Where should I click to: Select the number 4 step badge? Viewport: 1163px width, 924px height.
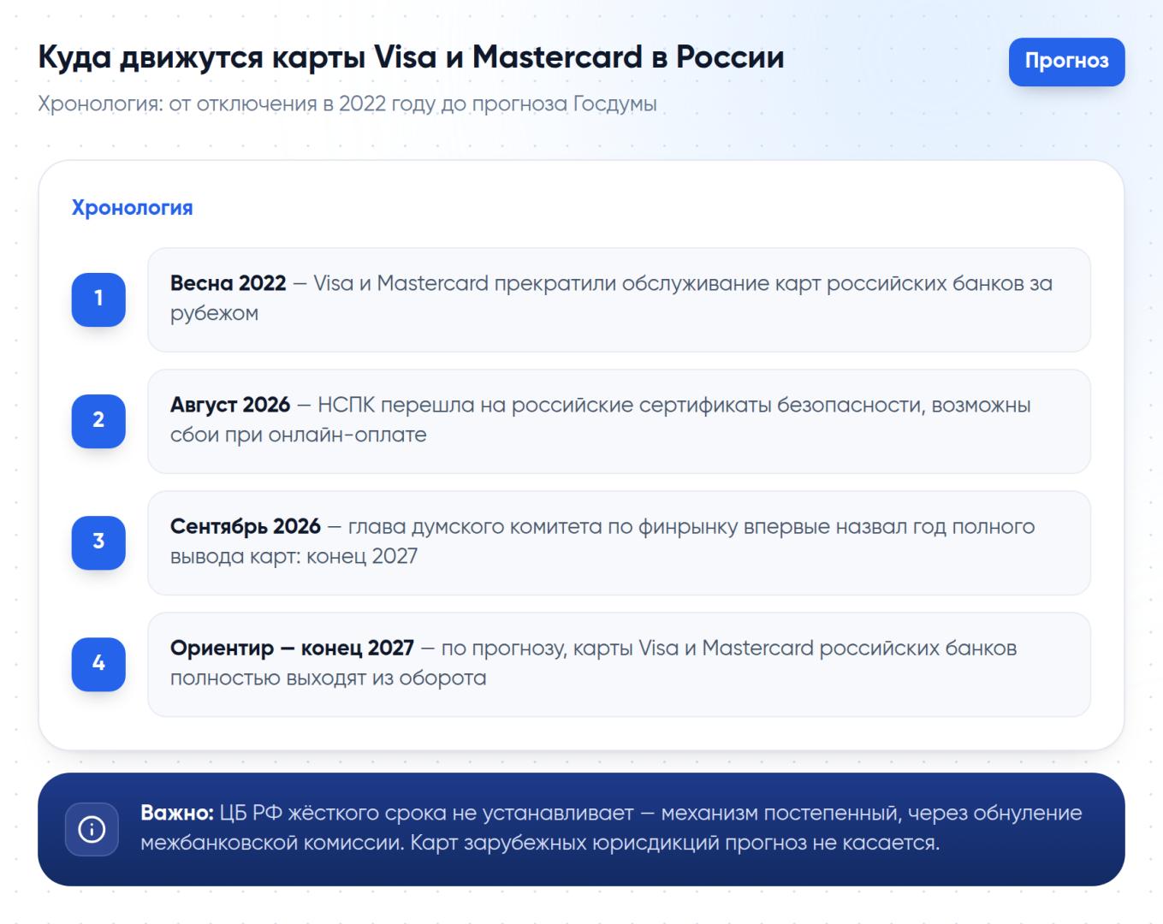[x=98, y=664]
